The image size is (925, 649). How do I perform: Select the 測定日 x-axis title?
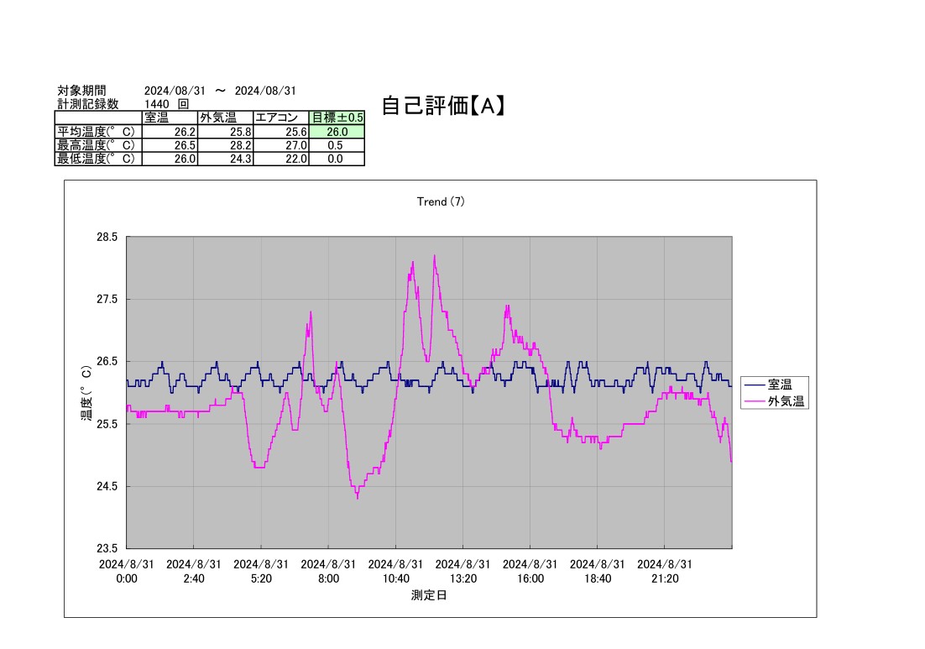429,595
